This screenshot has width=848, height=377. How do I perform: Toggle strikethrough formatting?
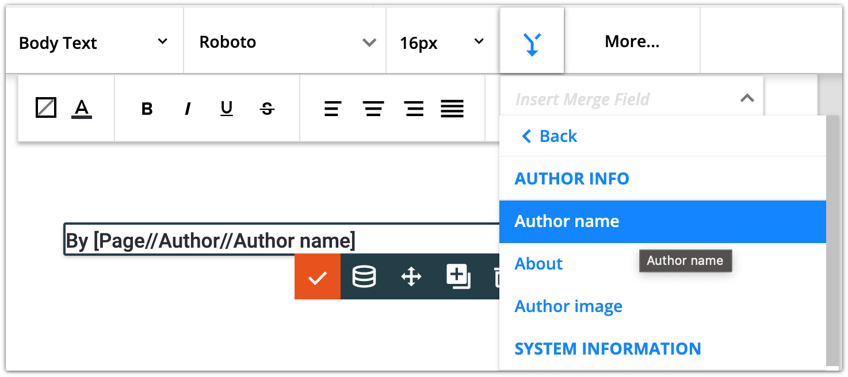(x=267, y=109)
